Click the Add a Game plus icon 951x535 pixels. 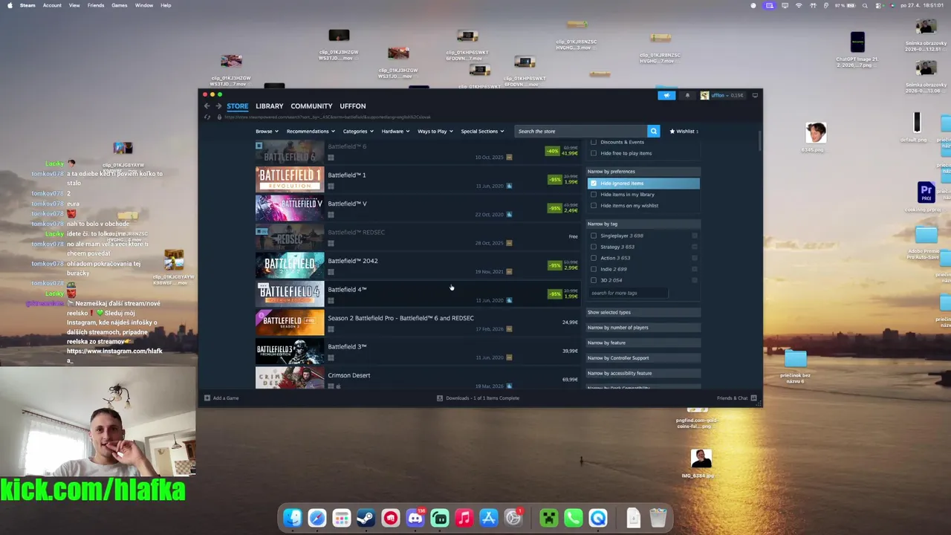pos(207,398)
